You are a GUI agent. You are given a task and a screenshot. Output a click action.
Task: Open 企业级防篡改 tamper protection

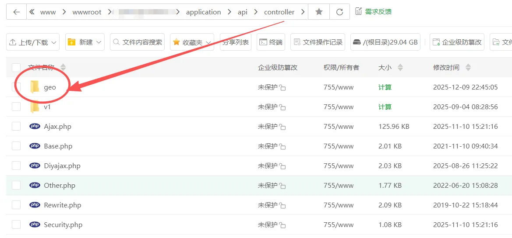point(457,42)
